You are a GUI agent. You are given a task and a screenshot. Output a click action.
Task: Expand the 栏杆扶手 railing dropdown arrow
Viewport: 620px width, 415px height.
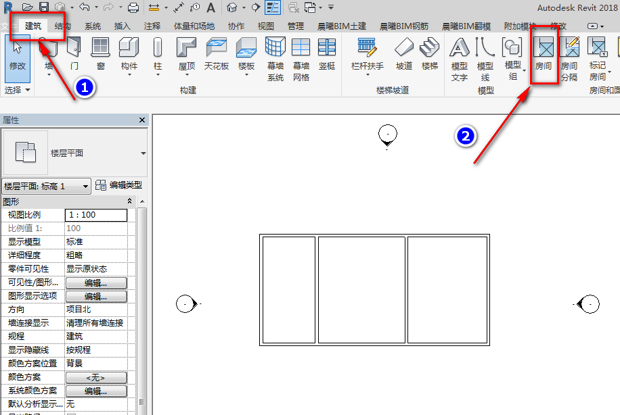(368, 75)
